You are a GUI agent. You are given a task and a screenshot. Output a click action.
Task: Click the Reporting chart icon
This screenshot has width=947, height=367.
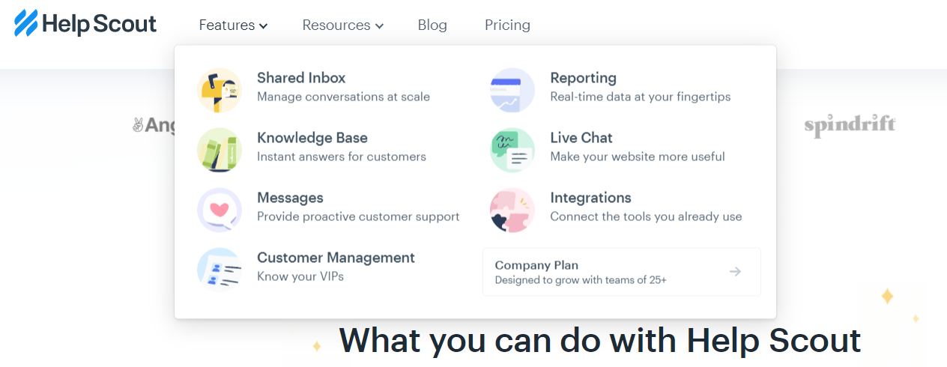512,91
